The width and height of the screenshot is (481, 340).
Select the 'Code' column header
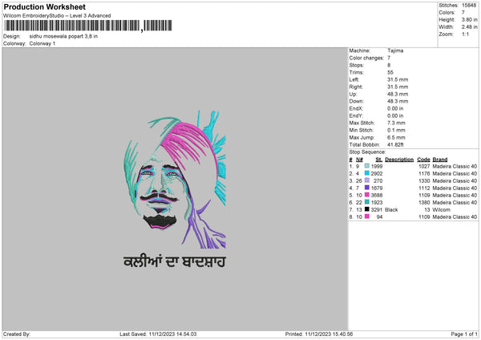(423, 160)
